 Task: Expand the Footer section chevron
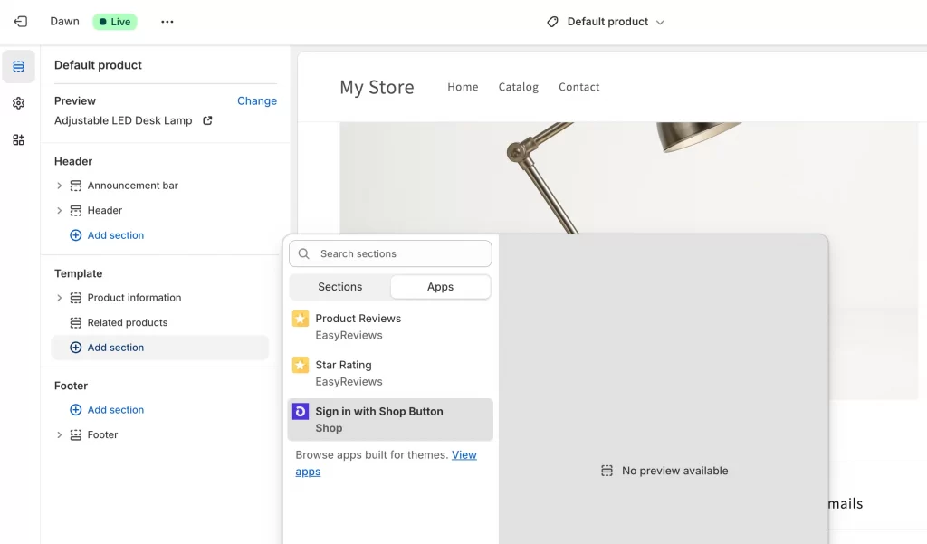coord(59,435)
